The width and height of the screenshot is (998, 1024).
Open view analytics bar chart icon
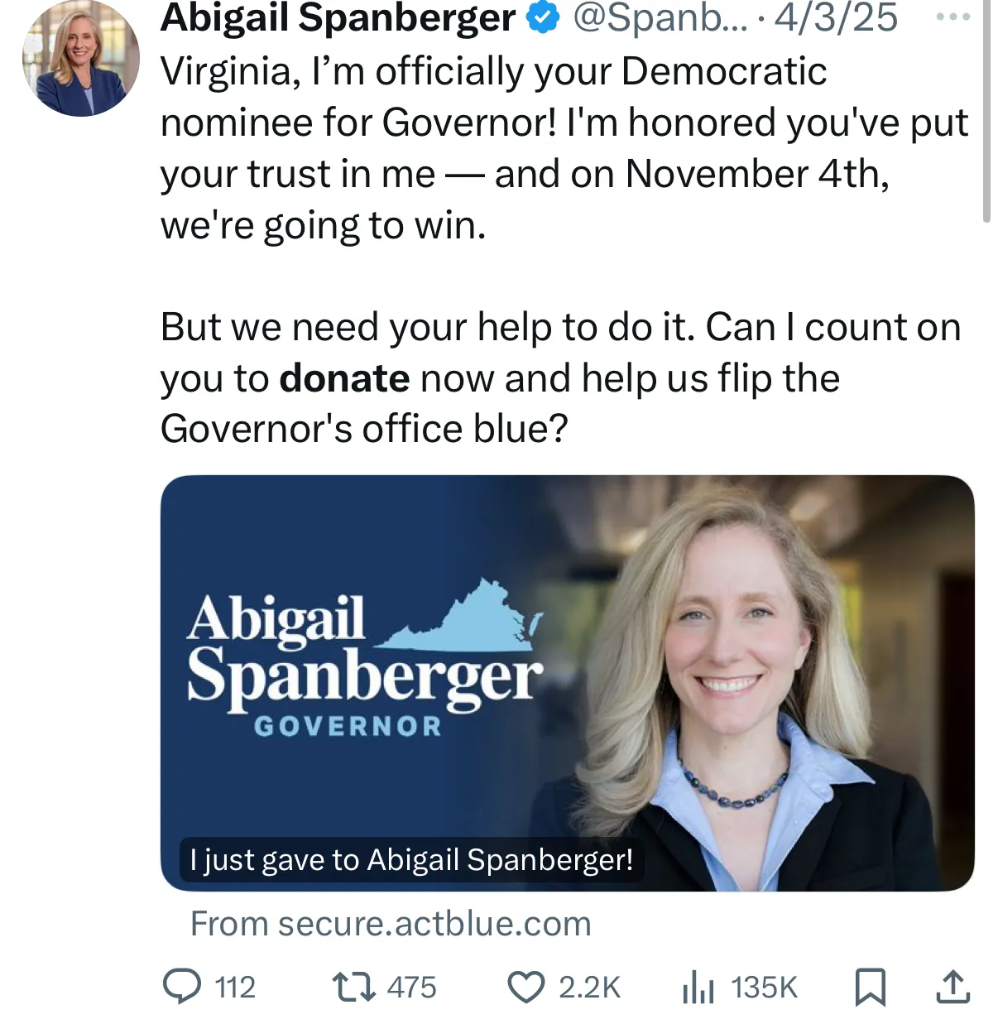(698, 987)
